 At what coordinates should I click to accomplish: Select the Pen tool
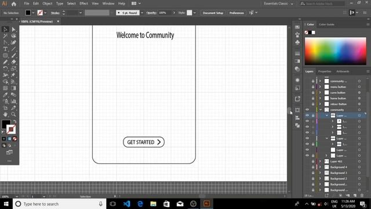click(x=5, y=42)
